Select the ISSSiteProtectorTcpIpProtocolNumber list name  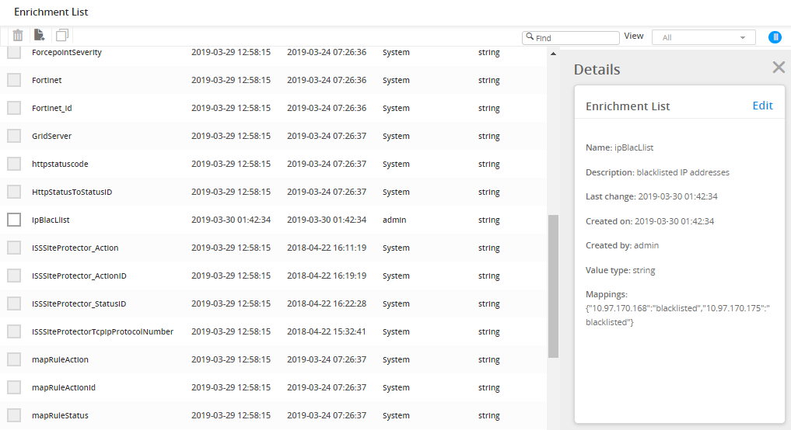103,331
